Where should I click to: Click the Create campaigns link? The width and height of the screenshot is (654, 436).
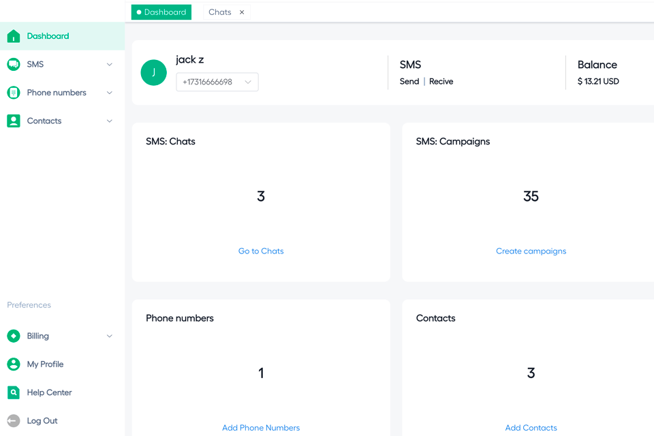pyautogui.click(x=531, y=251)
